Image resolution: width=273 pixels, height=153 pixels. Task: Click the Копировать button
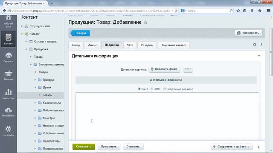249,33
